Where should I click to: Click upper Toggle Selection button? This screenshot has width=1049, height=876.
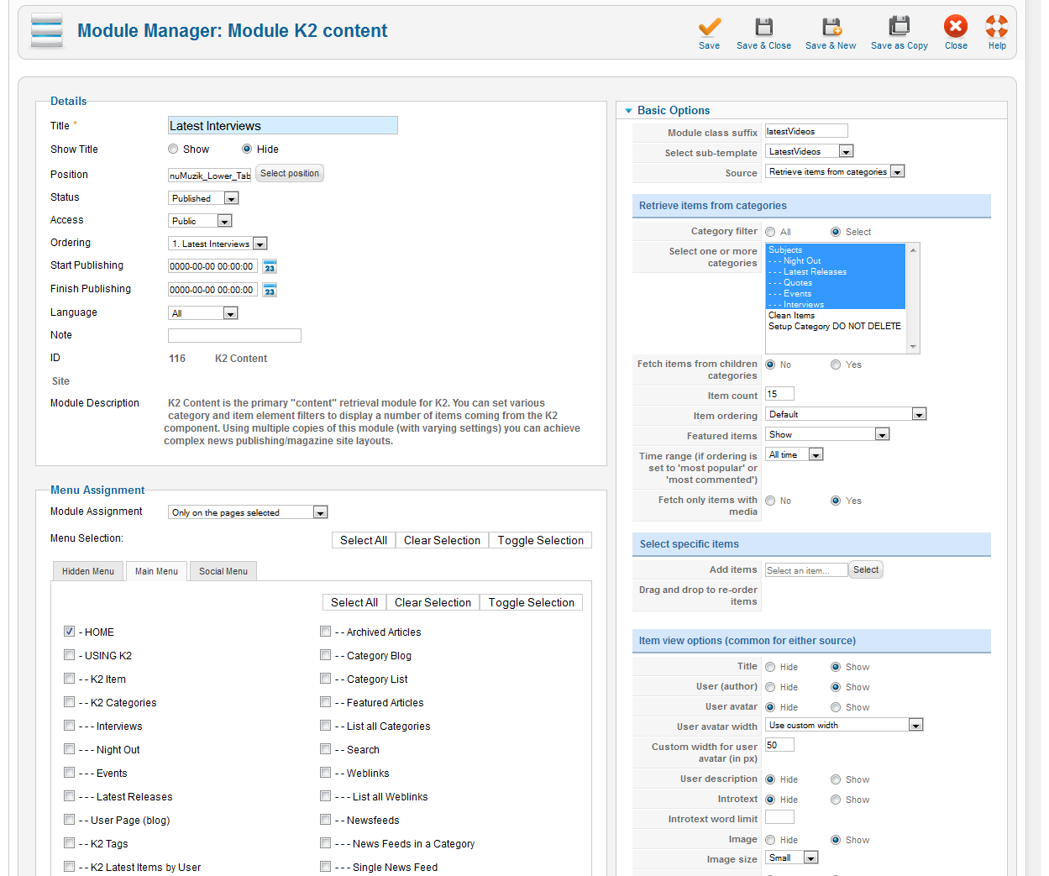pyautogui.click(x=541, y=540)
